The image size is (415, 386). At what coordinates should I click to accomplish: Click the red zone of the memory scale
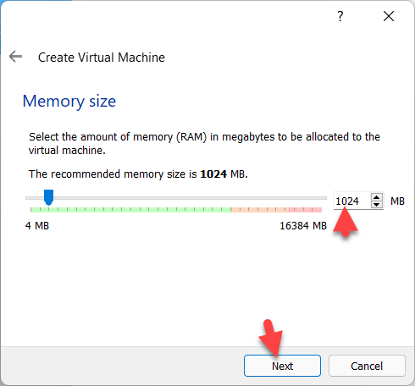pyautogui.click(x=305, y=210)
